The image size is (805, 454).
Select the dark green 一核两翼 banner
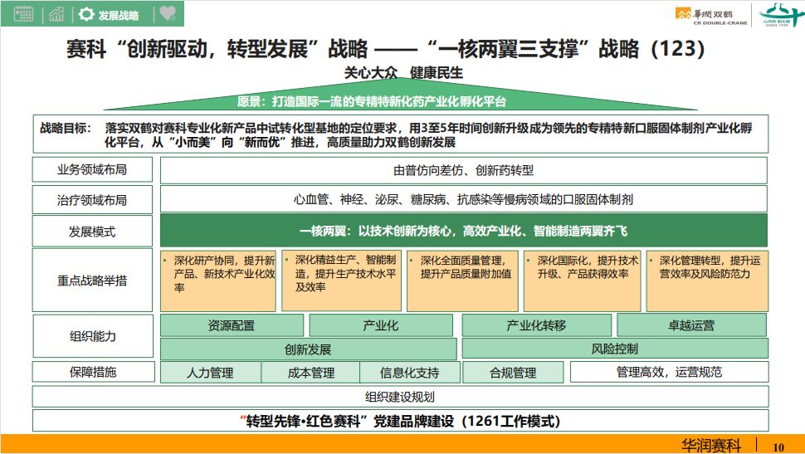(463, 231)
